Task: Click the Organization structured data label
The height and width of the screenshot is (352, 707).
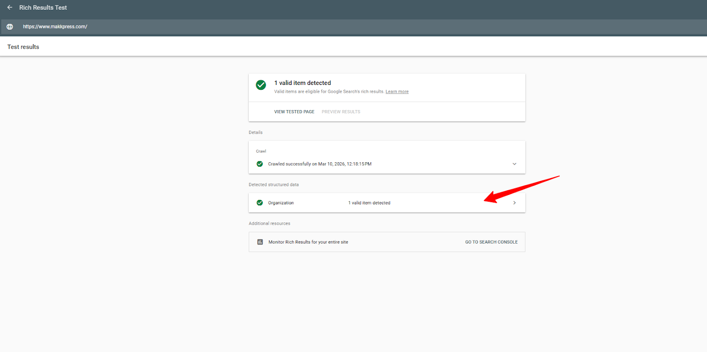Action: click(281, 203)
